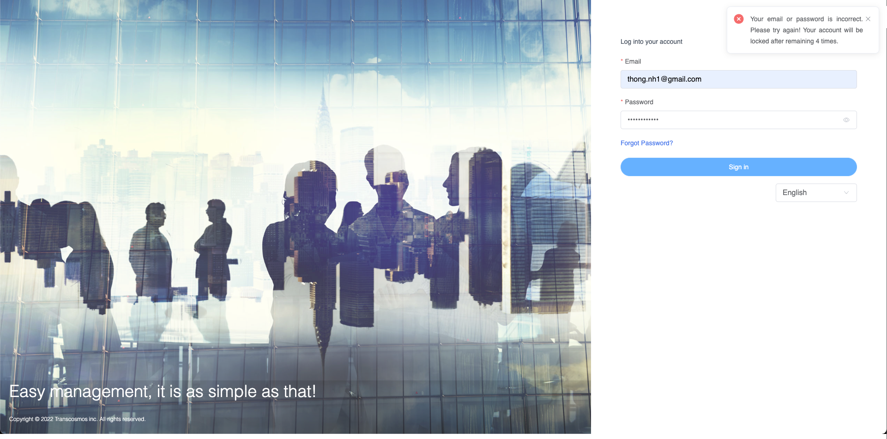Open the Forgot Password? link
Image resolution: width=887 pixels, height=439 pixels.
(x=646, y=143)
